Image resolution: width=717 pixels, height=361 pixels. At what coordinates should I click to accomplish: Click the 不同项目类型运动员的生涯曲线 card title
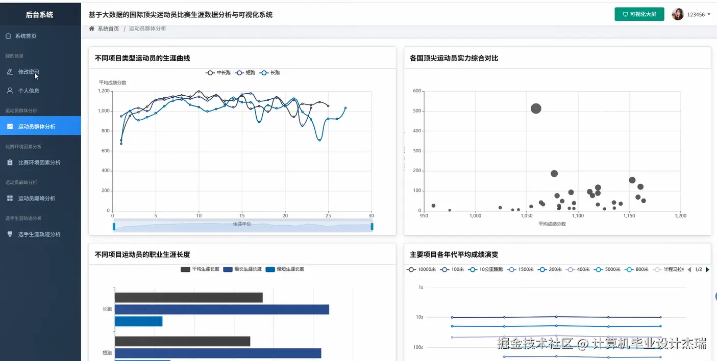142,59
